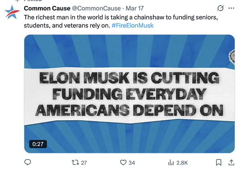This screenshot has width=241, height=171.
Task: Click the repost count 27
Action: click(x=84, y=163)
